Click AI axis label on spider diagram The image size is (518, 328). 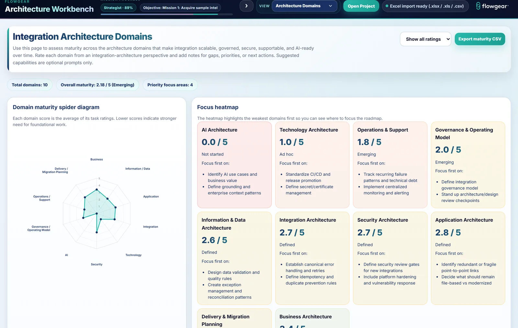point(66,255)
